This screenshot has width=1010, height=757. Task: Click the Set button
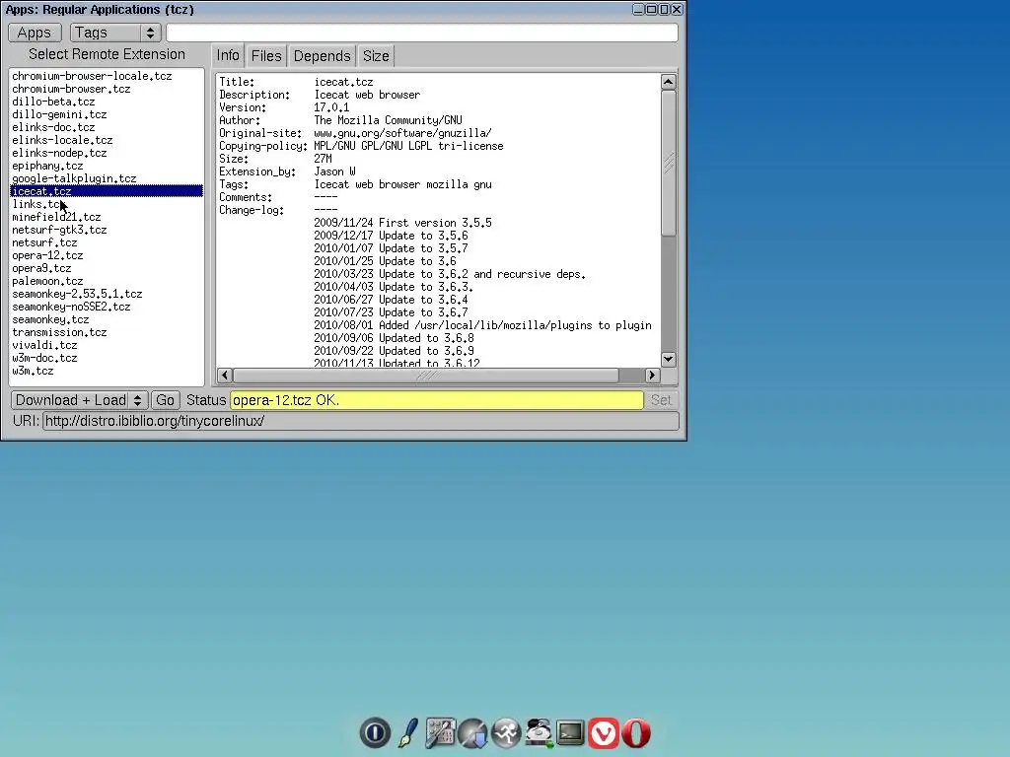pyautogui.click(x=661, y=400)
